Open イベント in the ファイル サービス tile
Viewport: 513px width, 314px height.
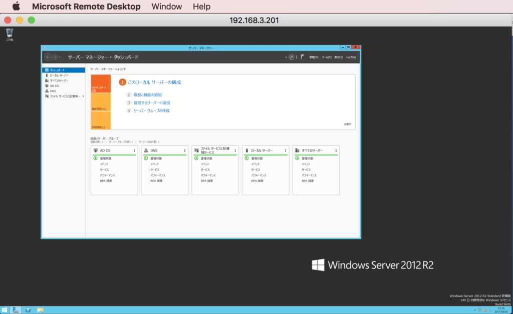point(205,164)
